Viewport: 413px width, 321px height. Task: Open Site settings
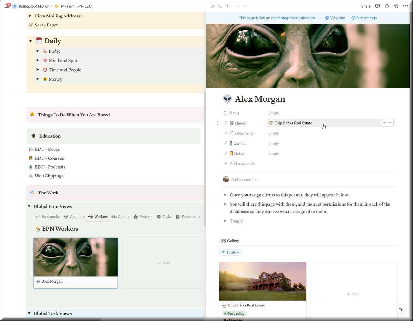364,18
